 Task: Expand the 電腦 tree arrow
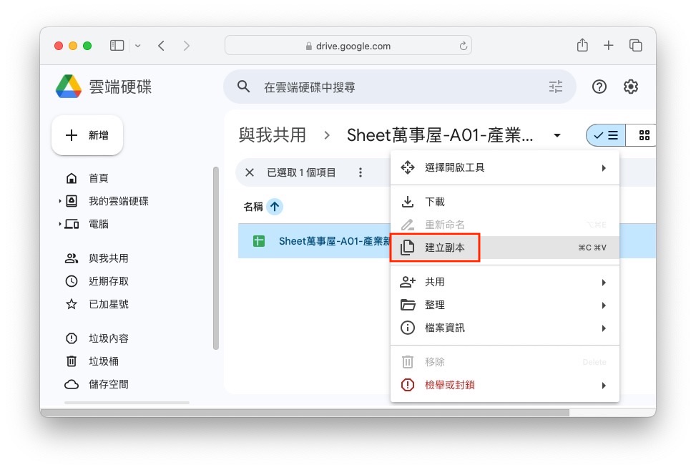59,224
